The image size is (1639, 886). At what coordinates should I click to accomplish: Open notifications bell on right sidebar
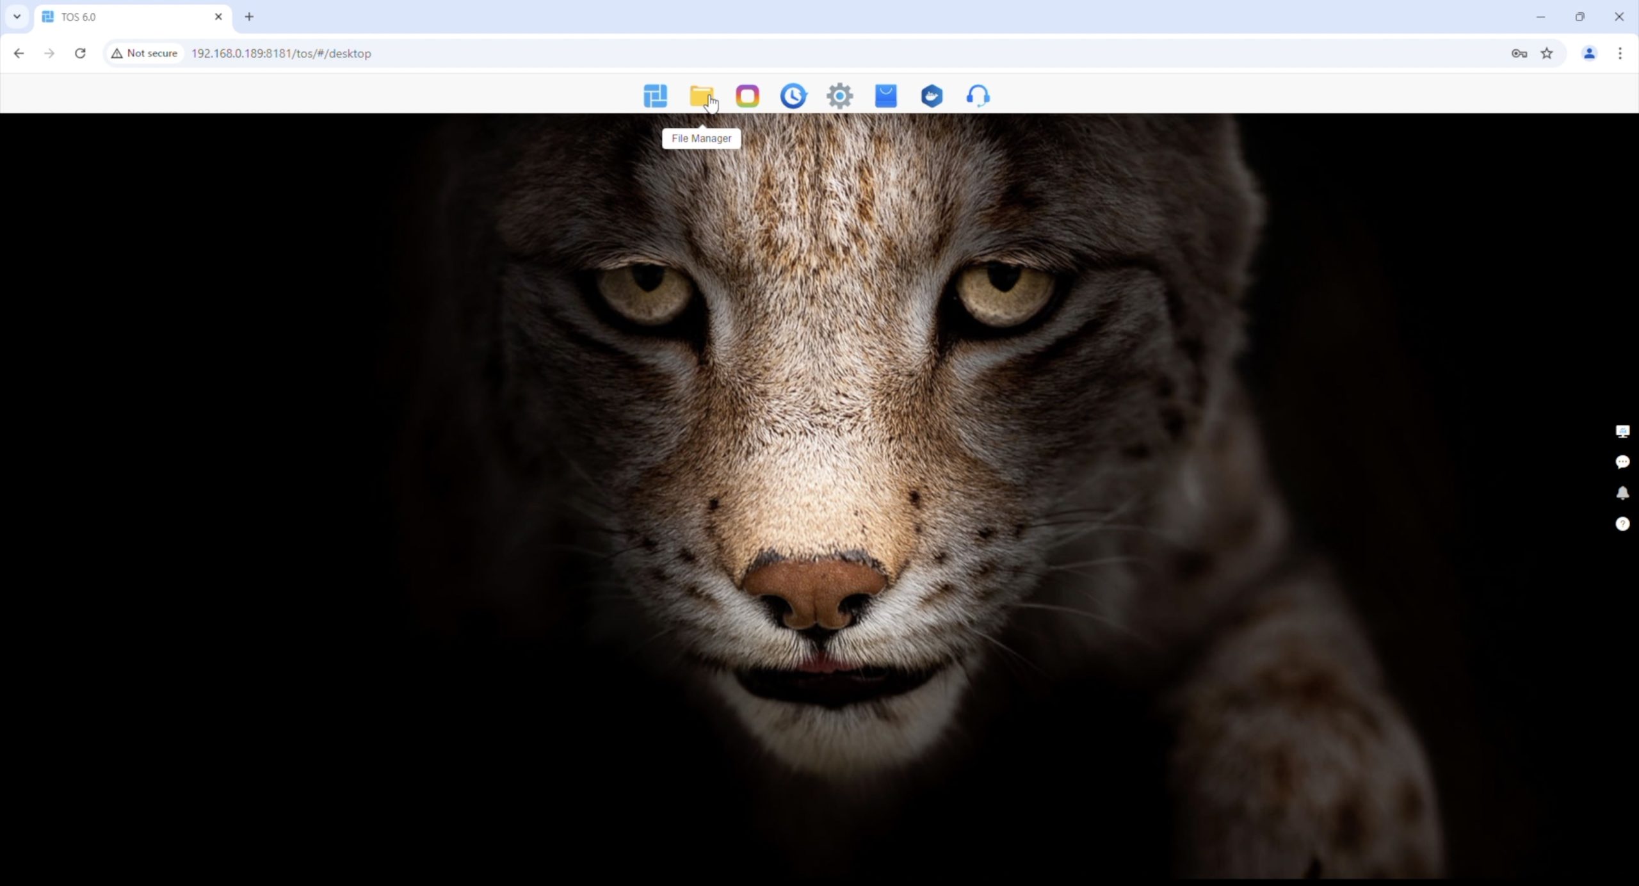point(1622,493)
